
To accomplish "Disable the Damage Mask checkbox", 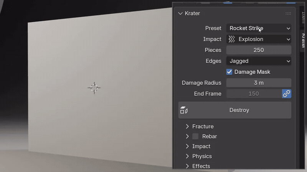I will point(229,72).
